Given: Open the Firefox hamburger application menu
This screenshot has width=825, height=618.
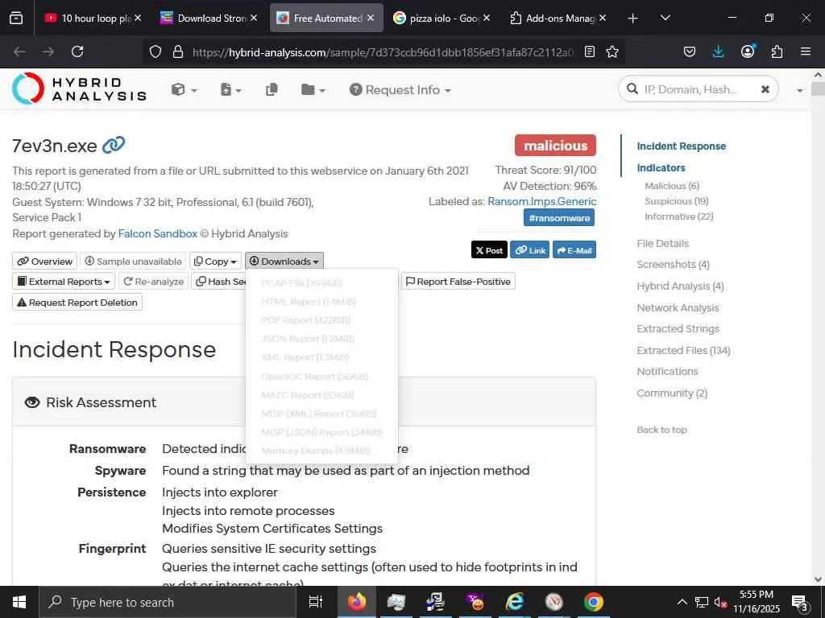Looking at the screenshot, I should [x=806, y=51].
